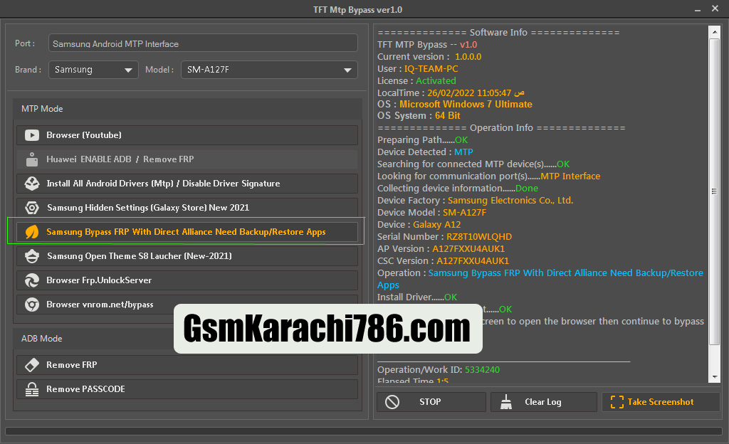This screenshot has width=729, height=444.
Task: Open Browser (Youtube) MTP option
Action: [x=187, y=135]
